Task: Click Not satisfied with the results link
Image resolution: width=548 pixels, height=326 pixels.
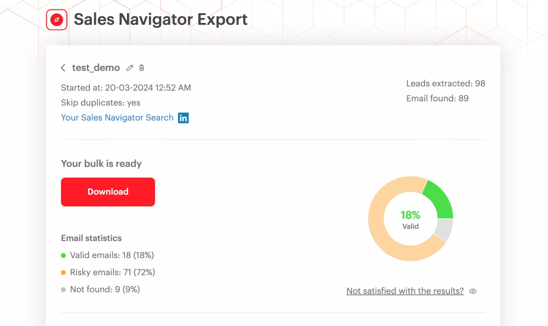Action: coord(405,291)
